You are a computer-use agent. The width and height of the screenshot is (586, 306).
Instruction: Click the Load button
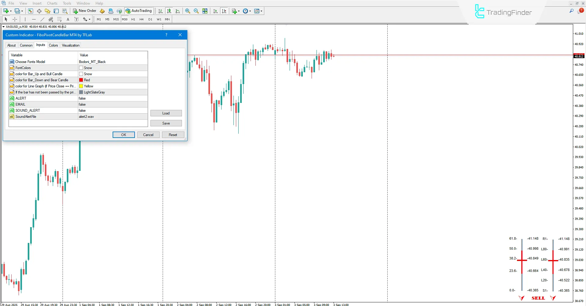166,113
